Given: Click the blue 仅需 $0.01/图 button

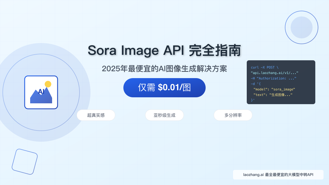Looking at the screenshot, I should click(x=164, y=88).
